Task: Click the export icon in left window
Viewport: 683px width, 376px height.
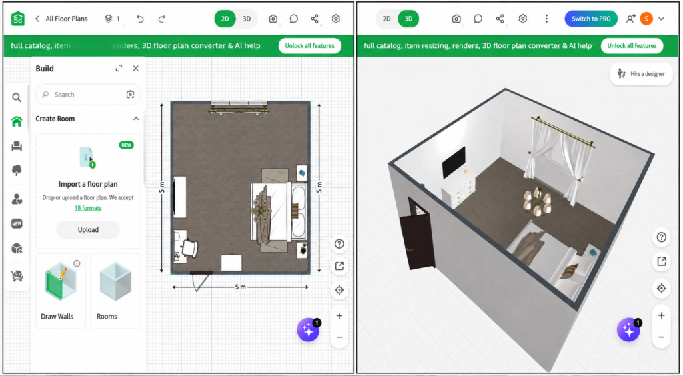Action: (339, 267)
